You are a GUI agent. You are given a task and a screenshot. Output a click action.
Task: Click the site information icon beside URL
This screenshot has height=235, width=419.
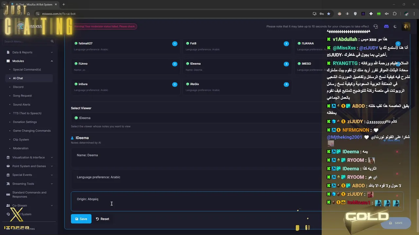[x=38, y=14]
